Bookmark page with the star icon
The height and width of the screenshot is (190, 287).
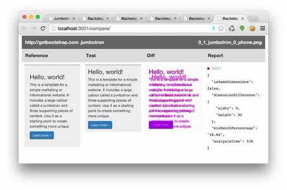[x=221, y=28]
